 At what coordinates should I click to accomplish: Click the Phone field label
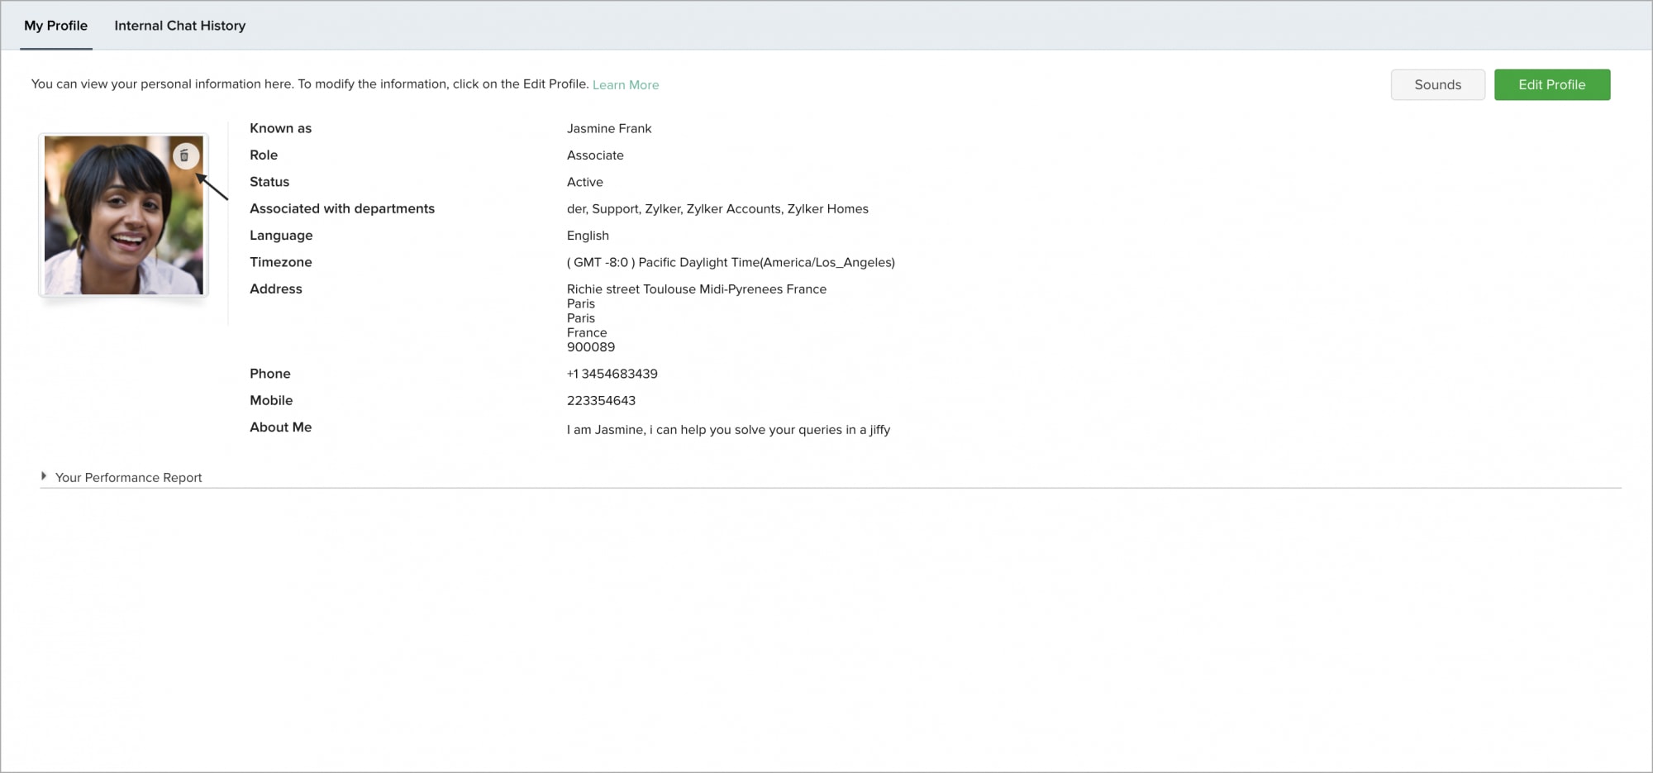pos(270,374)
